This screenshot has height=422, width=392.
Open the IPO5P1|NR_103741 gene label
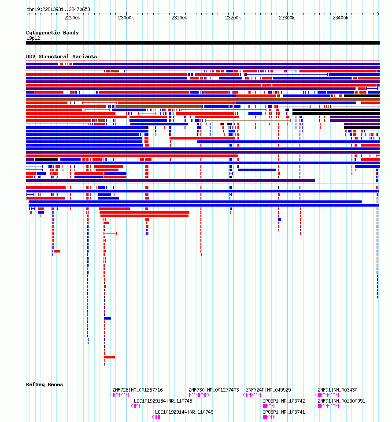click(284, 412)
